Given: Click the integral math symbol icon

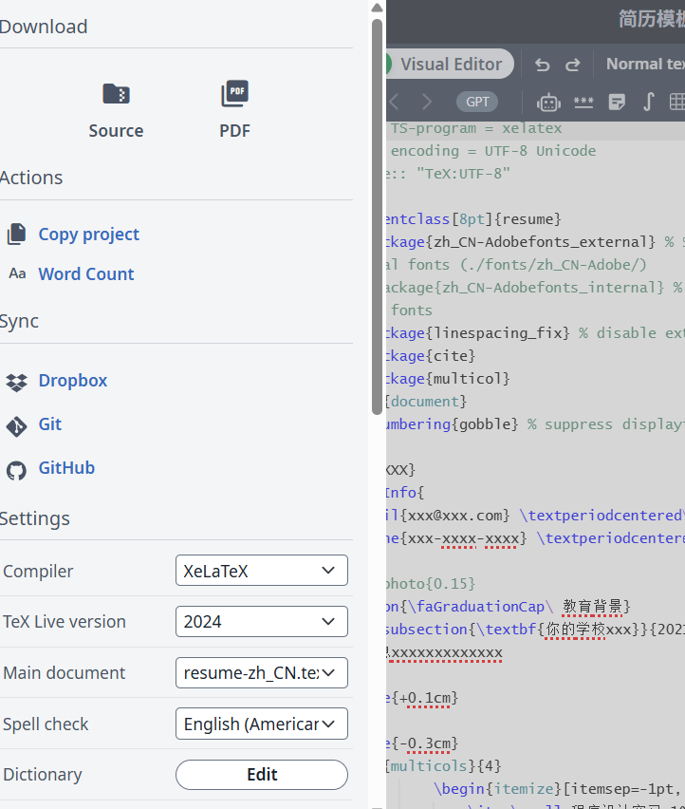Looking at the screenshot, I should pyautogui.click(x=649, y=102).
